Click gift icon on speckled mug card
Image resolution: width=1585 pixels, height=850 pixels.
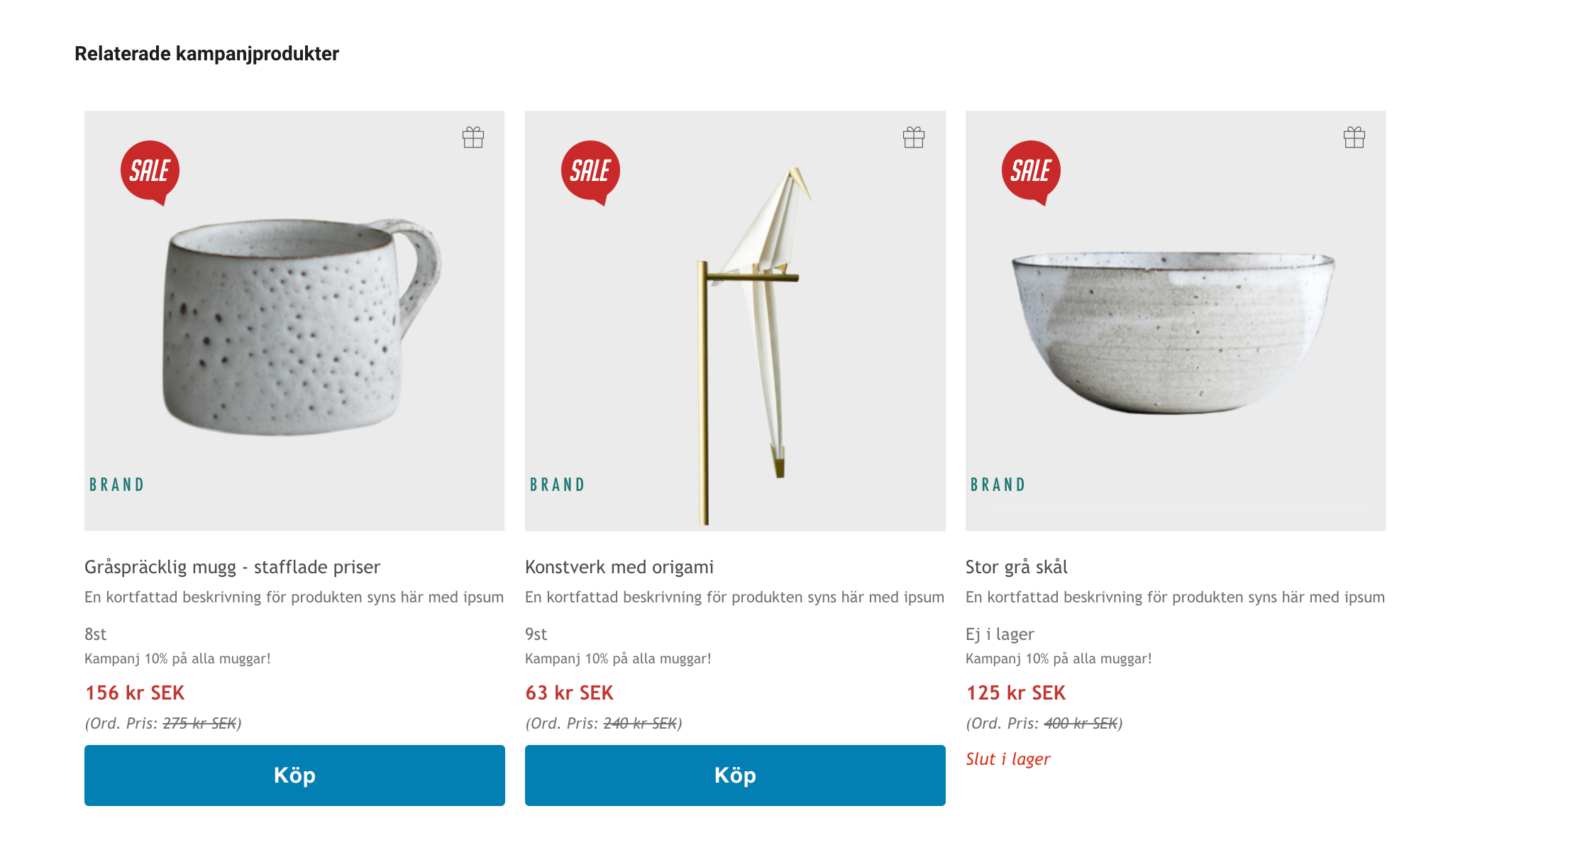pos(473,137)
